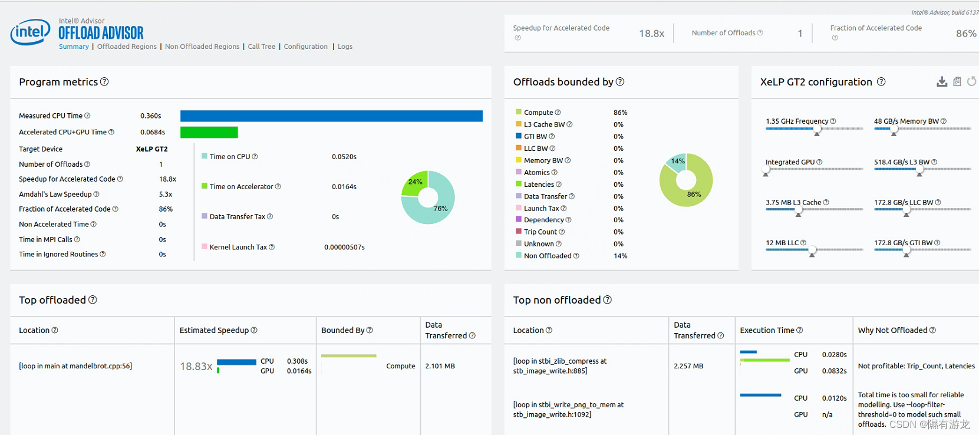Show help for Accelerated CPU+GPU Time
This screenshot has width=979, height=435.
pos(111,133)
